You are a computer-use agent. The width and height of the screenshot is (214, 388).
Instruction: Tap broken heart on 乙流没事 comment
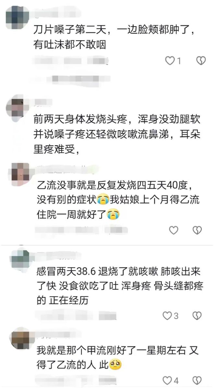click(x=197, y=230)
